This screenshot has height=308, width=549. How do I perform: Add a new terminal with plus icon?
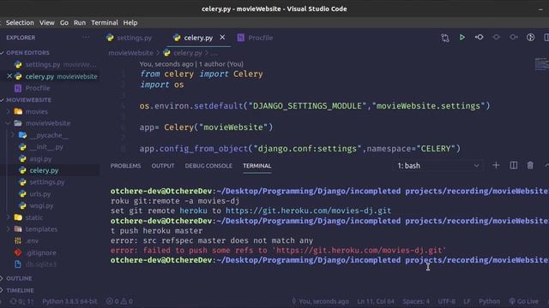point(496,165)
